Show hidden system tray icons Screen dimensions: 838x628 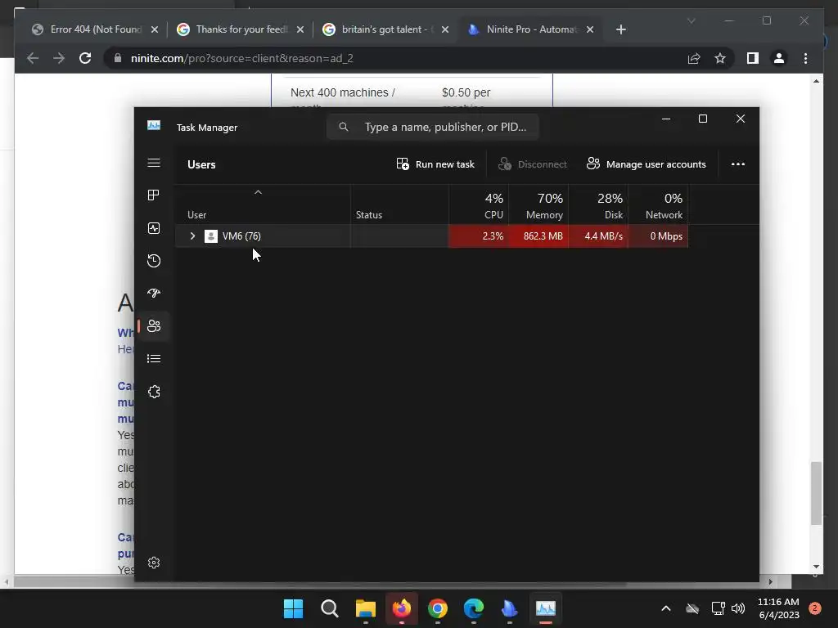(666, 608)
